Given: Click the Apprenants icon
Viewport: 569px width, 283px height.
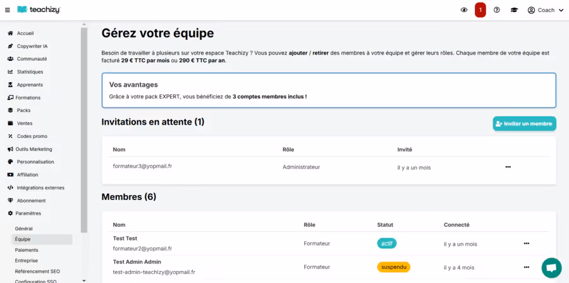Looking at the screenshot, I should 10,85.
